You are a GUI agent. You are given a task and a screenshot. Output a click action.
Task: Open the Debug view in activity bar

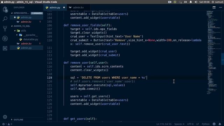coord(5,38)
